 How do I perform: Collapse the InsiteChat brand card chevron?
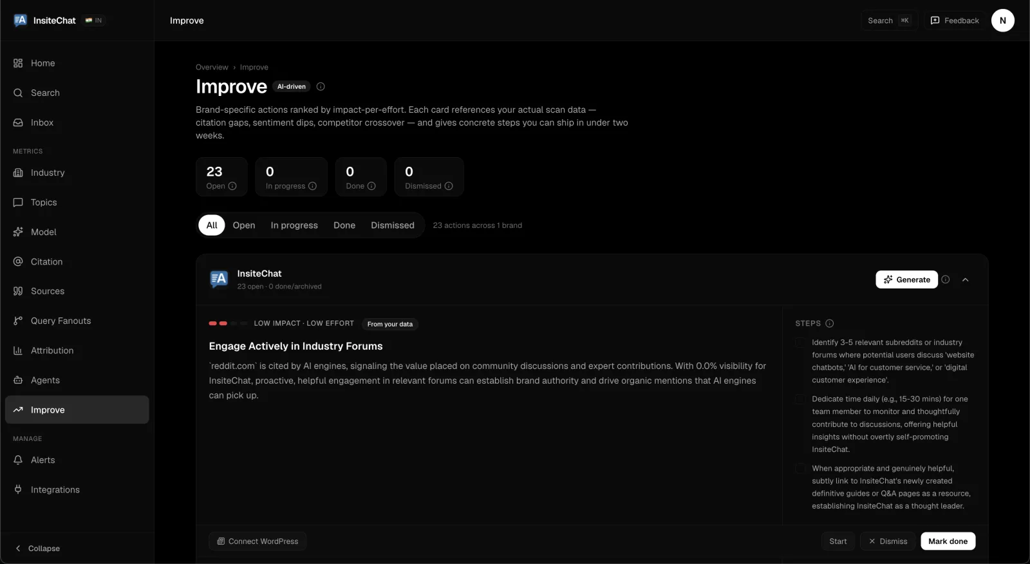tap(966, 279)
